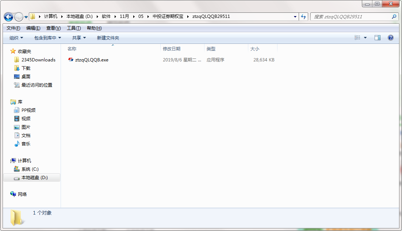The height and width of the screenshot is (231, 402).
Task: Select 本地磁盘 (D:) label in sidebar
Action: 35,178
